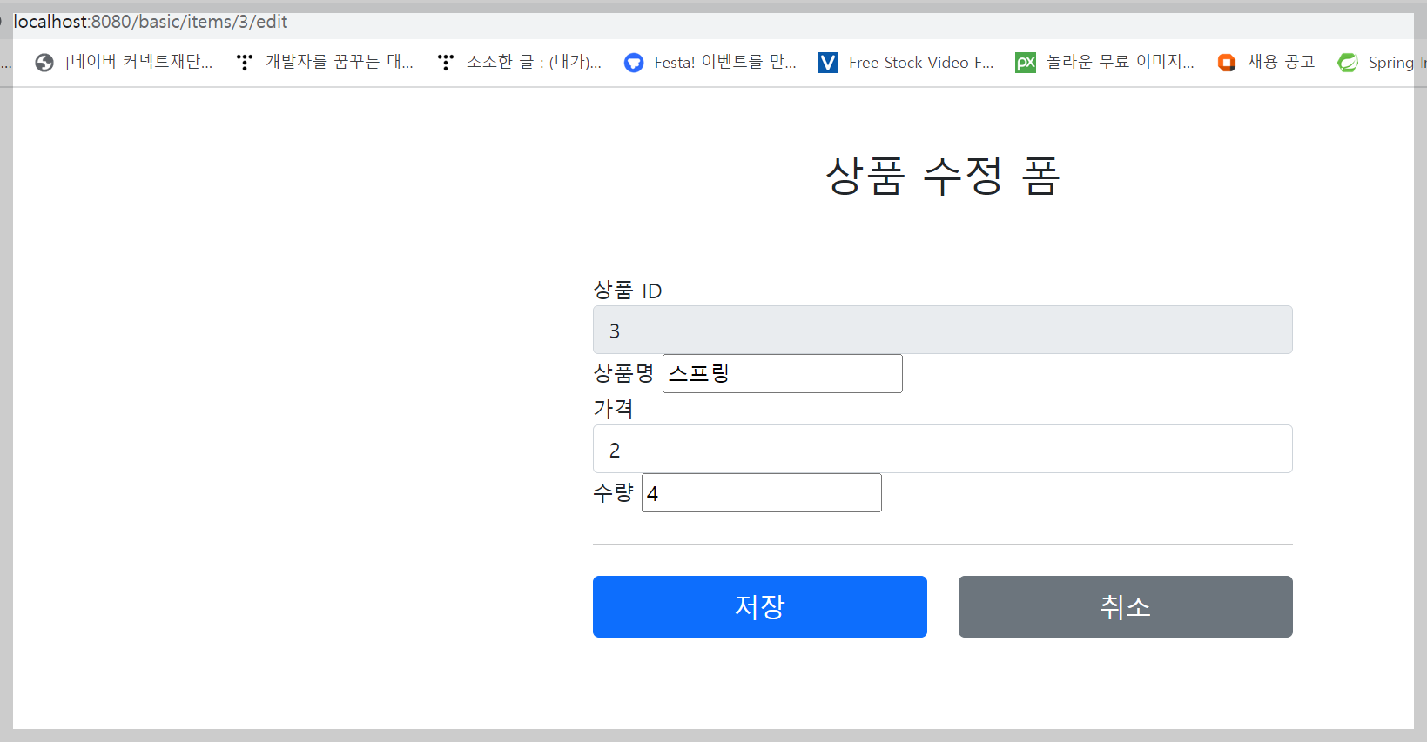Click the address bar URL localhost:8080
1427x742 pixels.
[151, 22]
